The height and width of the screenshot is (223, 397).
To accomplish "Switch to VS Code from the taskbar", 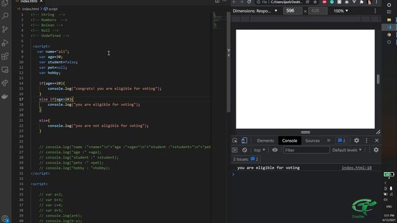I will pyautogui.click(x=389, y=27).
